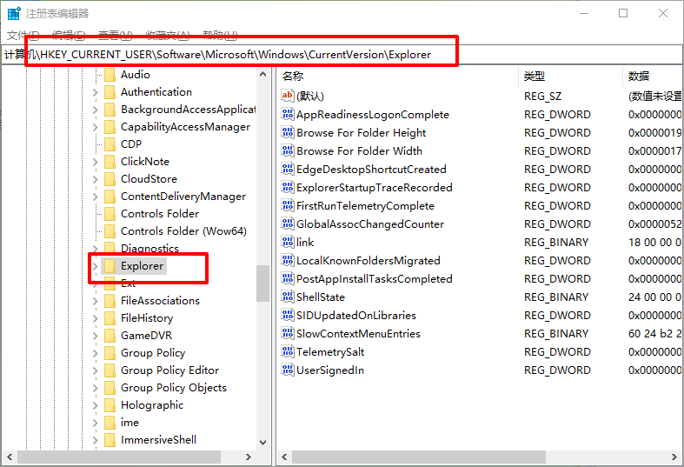Click the link binary value icon

click(x=288, y=242)
